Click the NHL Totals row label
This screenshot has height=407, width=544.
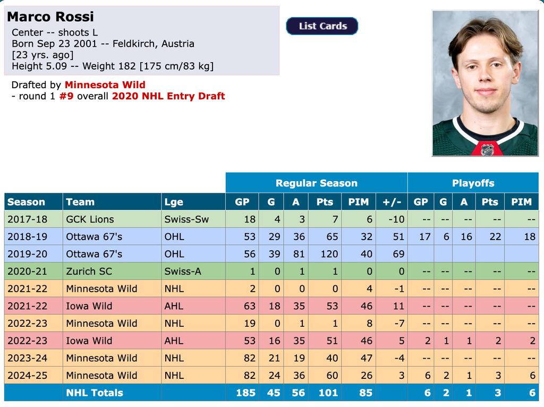click(x=95, y=393)
